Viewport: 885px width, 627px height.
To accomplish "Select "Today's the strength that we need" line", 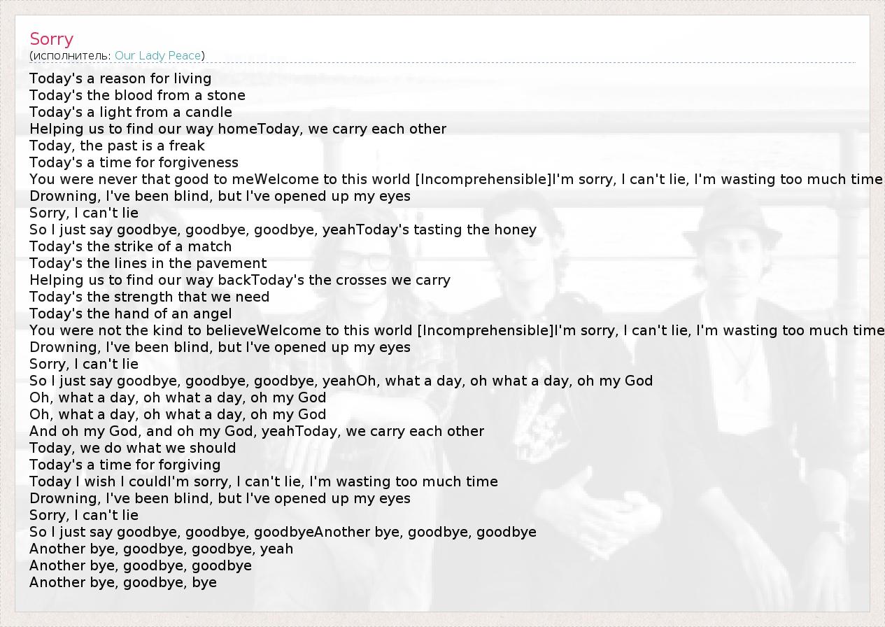I will [x=149, y=297].
